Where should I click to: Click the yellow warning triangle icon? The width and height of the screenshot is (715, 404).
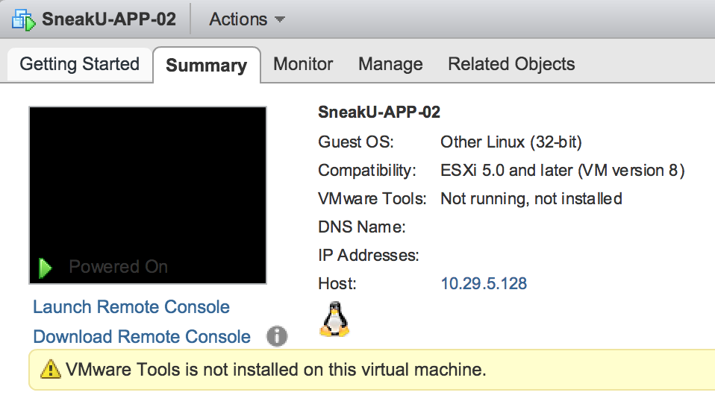pos(50,370)
